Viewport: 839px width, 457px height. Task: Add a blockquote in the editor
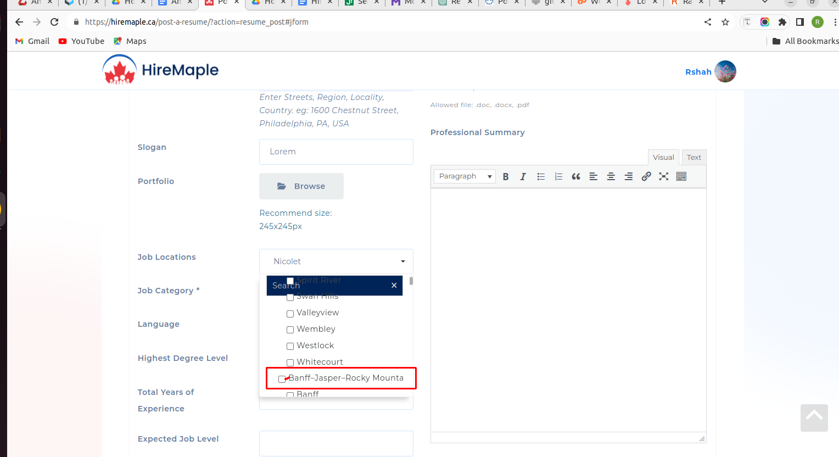pyautogui.click(x=576, y=176)
